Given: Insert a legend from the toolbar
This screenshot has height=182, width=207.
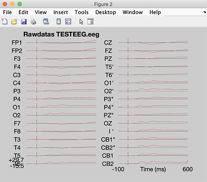Looking at the screenshot, I should [x=68, y=21].
